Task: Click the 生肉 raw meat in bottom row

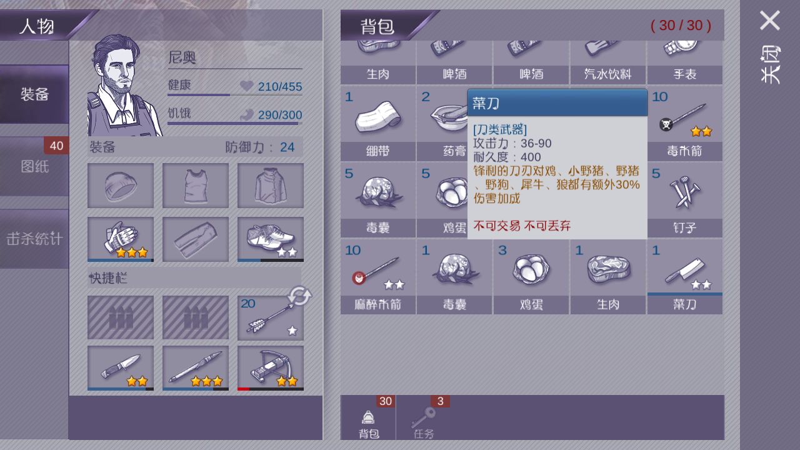Action: (x=608, y=277)
